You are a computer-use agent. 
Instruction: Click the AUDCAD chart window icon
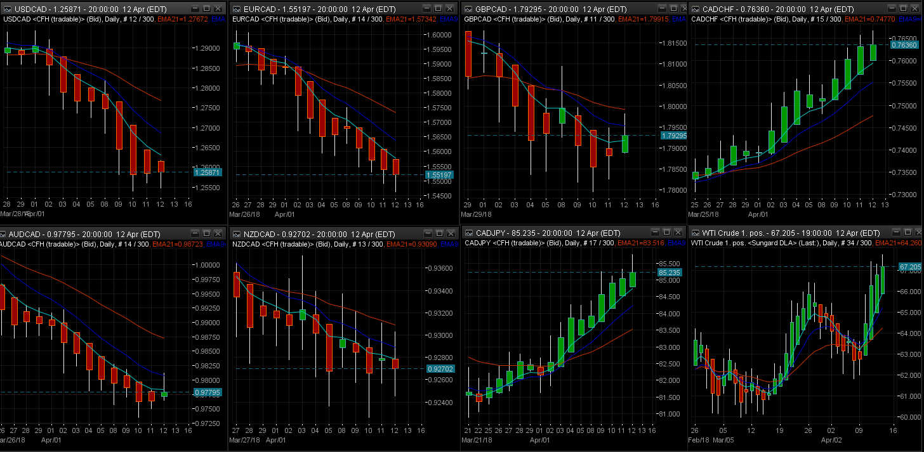(x=4, y=233)
